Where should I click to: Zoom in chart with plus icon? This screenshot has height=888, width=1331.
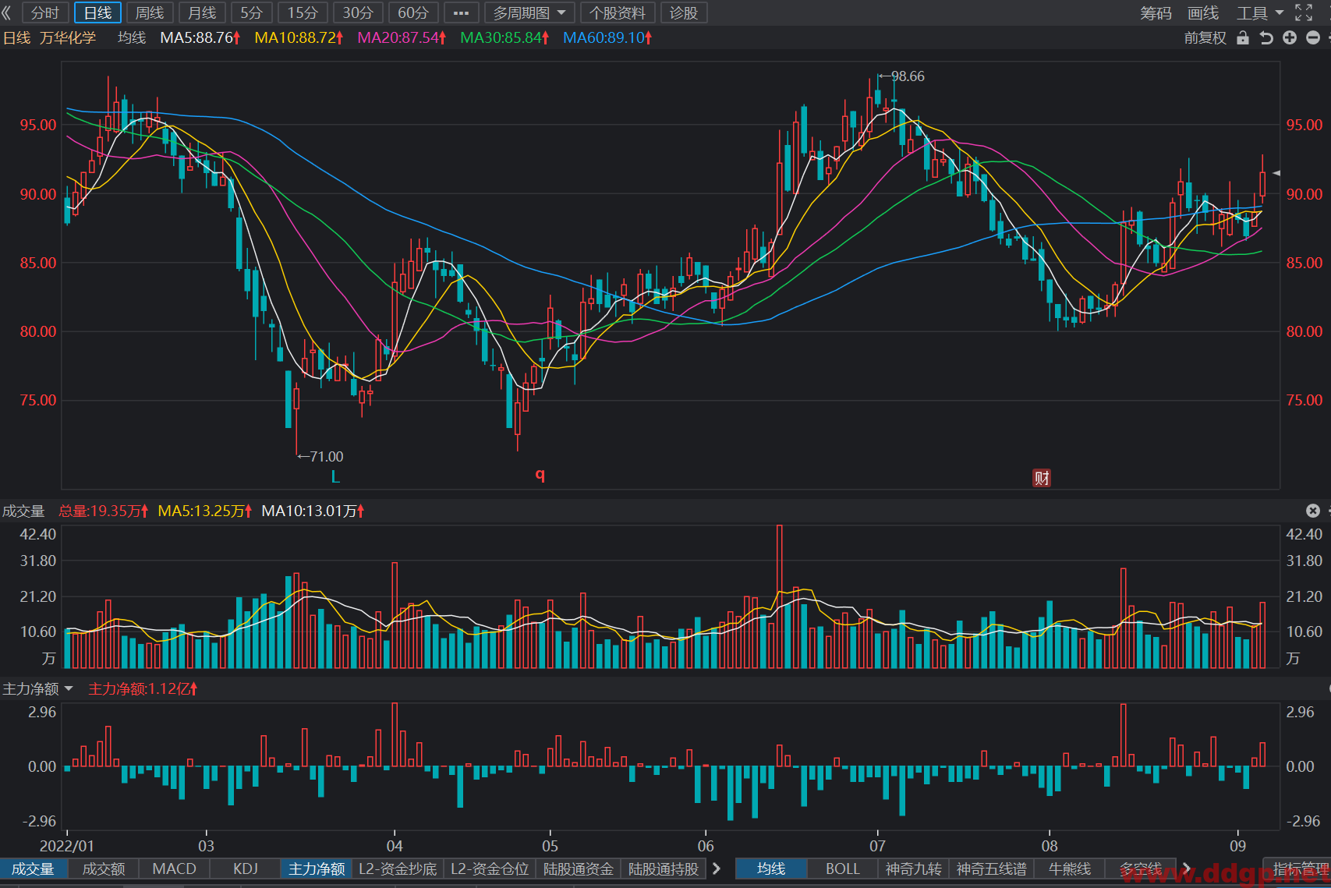(x=1290, y=37)
